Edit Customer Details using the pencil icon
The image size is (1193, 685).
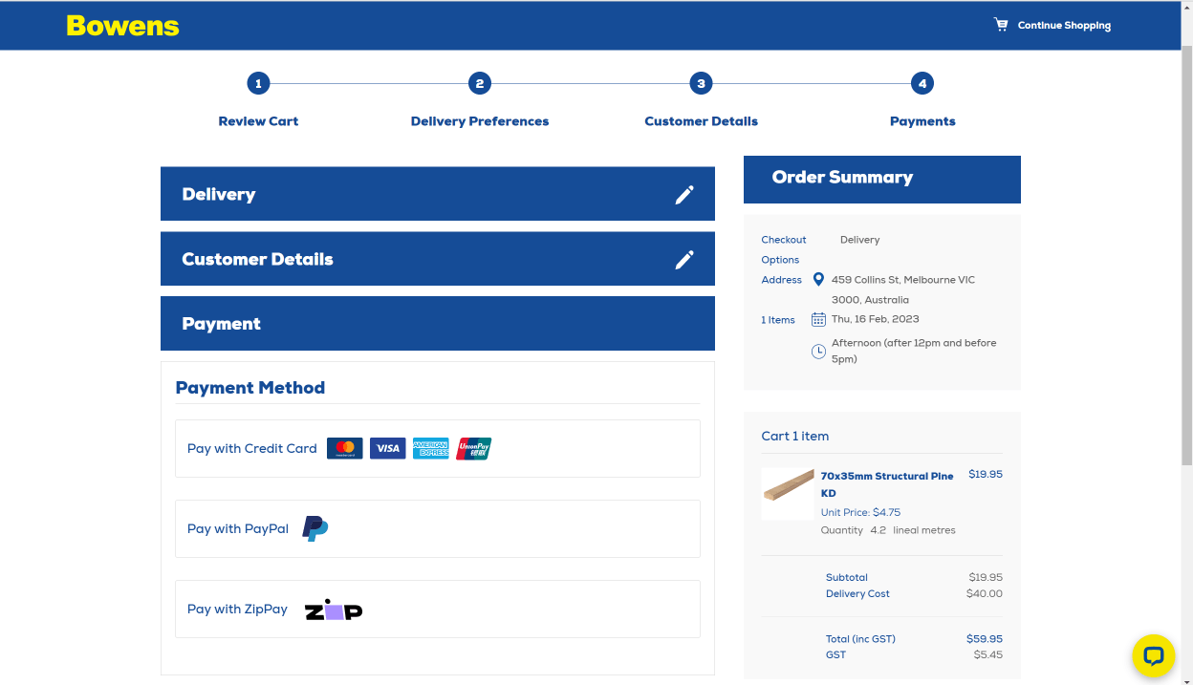pos(684,259)
